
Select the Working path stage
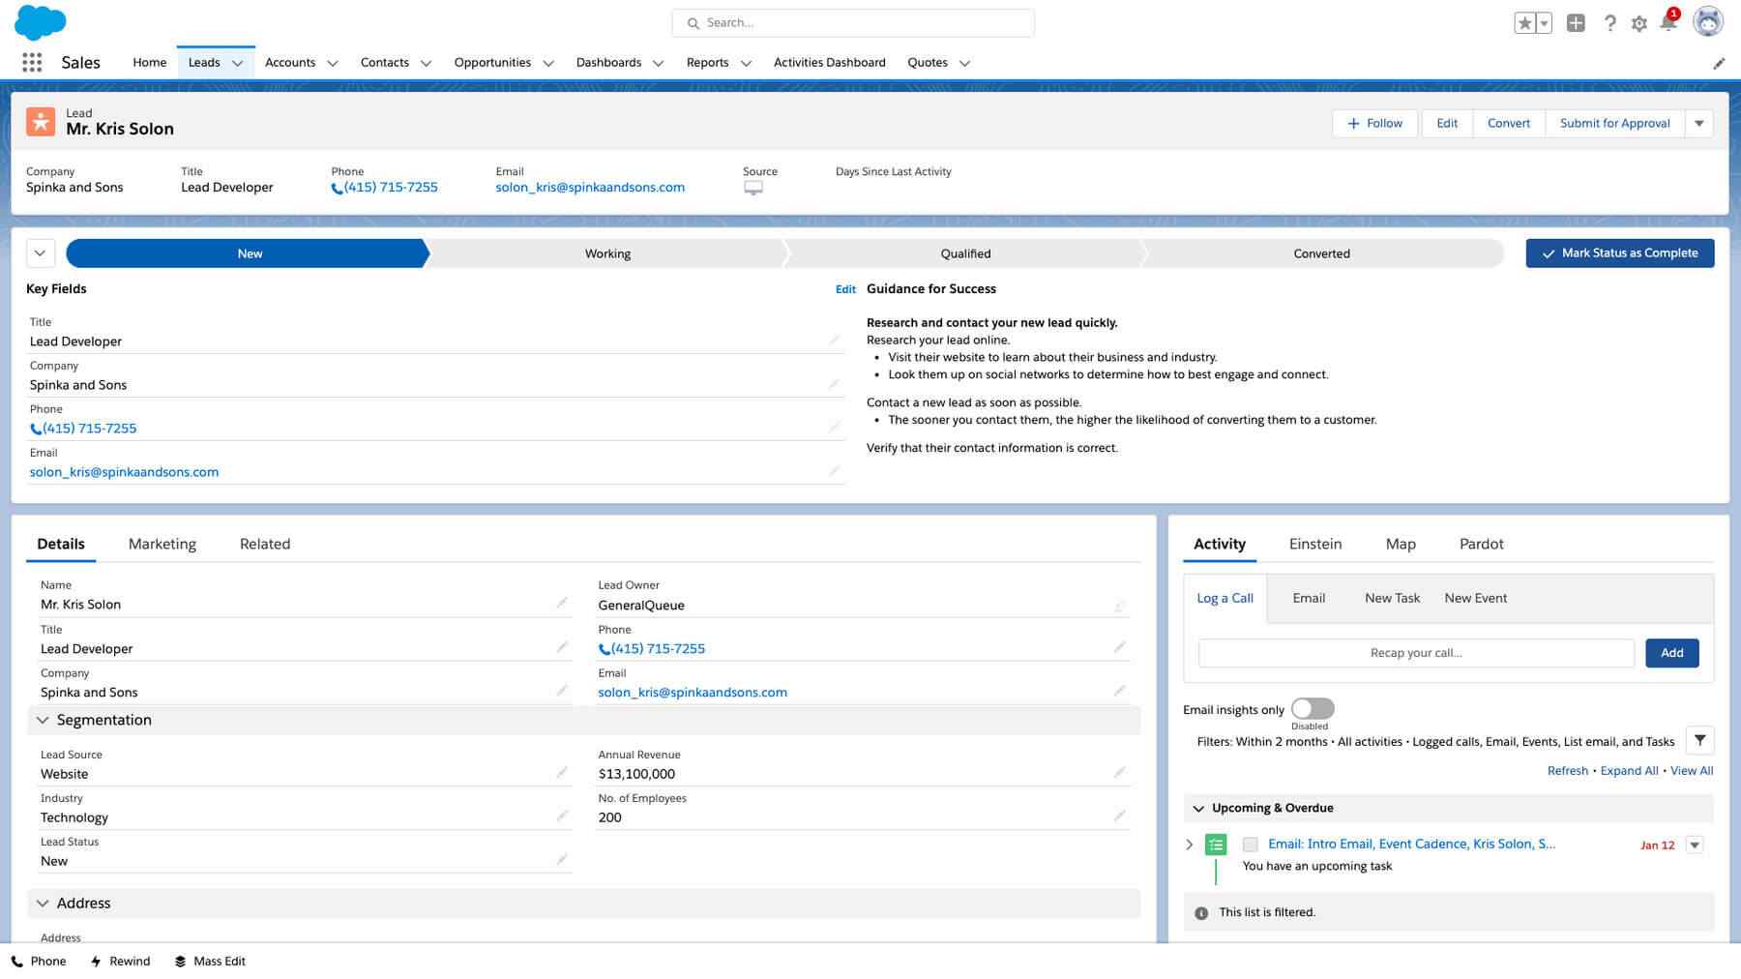[607, 253]
